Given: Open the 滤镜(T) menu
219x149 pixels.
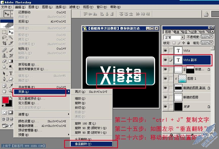Looking at the screenshot, I should coord(75,7).
